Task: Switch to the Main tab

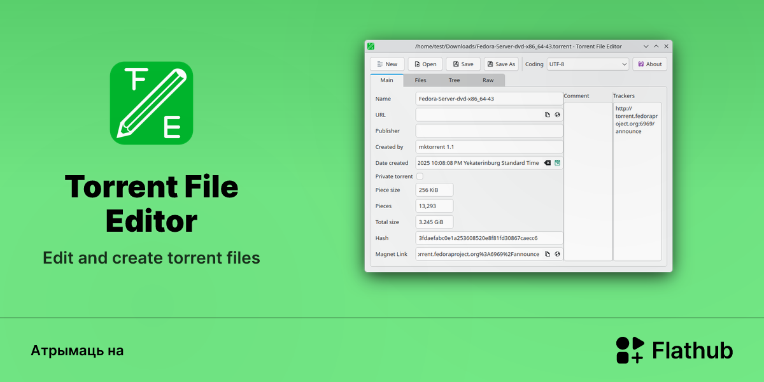Action: (386, 80)
